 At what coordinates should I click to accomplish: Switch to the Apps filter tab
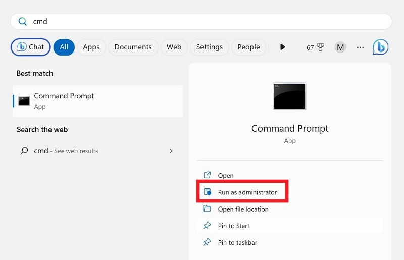[x=91, y=47]
